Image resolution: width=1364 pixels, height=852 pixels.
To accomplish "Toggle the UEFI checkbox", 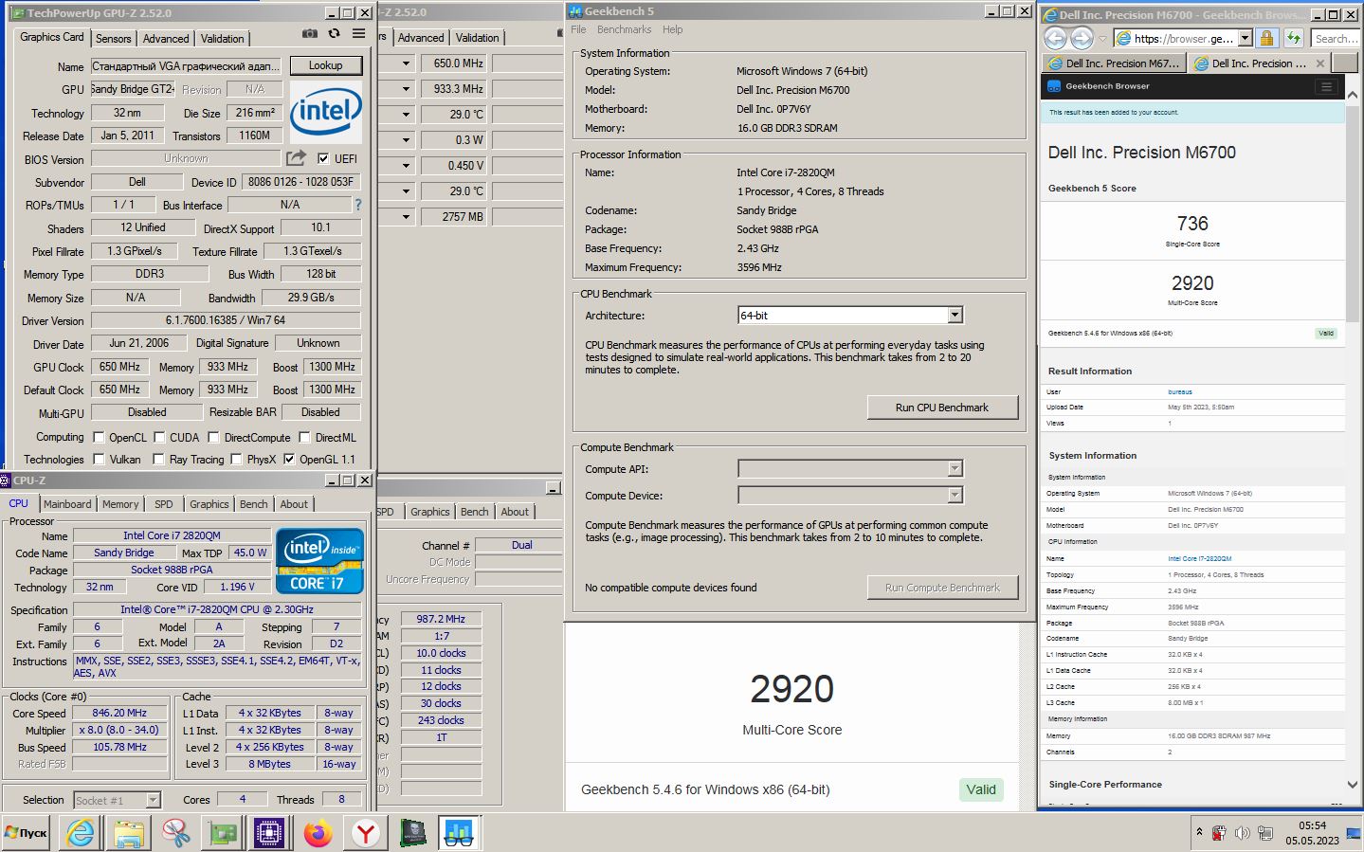I will point(323,158).
